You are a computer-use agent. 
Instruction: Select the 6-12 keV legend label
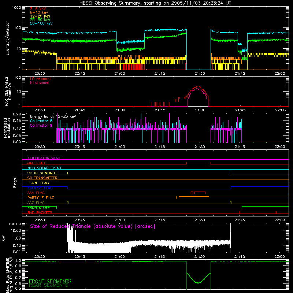coord(39,12)
